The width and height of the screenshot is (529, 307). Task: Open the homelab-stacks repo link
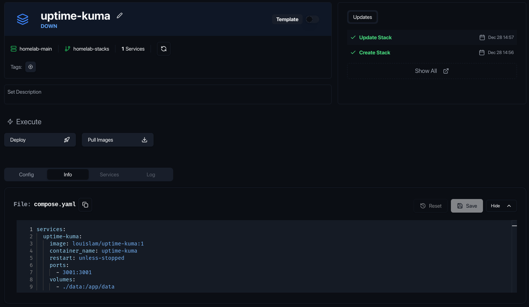[x=87, y=49]
